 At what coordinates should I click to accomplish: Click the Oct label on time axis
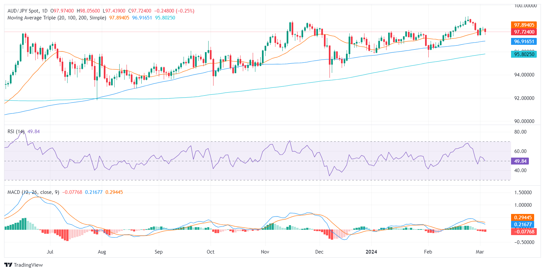click(x=210, y=252)
